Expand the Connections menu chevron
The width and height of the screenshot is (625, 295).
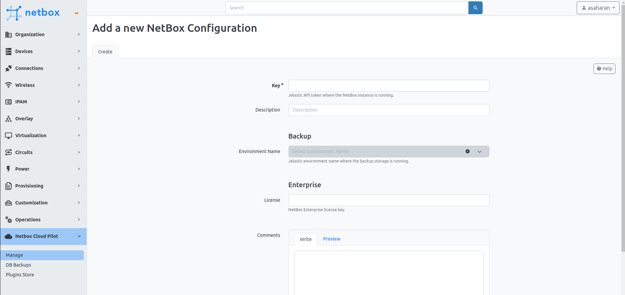point(79,68)
